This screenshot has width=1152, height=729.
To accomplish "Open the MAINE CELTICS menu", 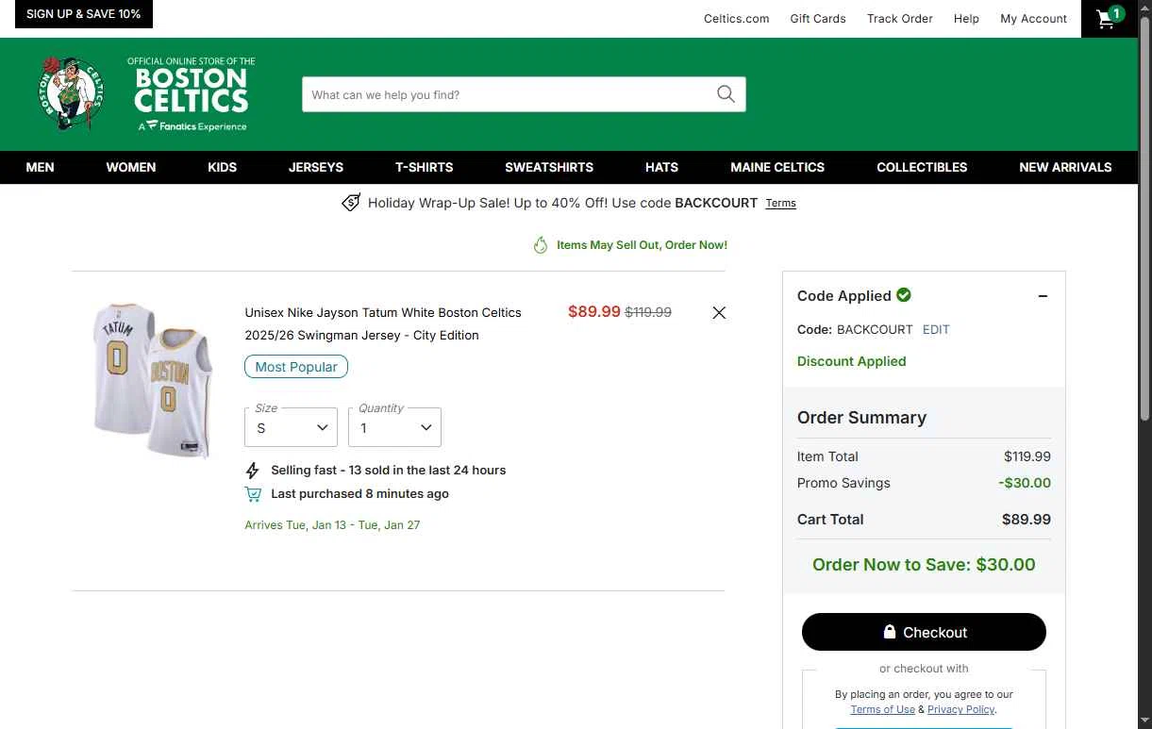I will [777, 167].
